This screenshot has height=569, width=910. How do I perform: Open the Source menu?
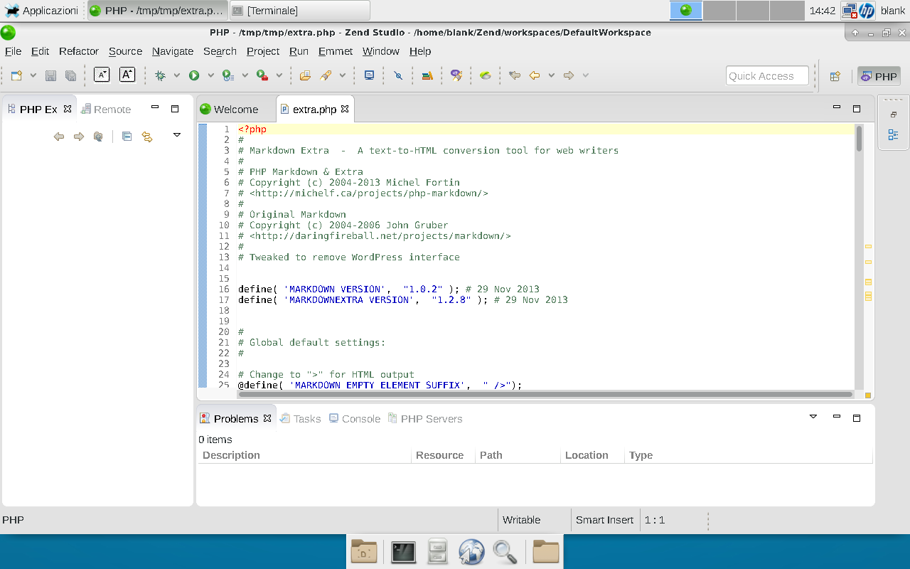(126, 51)
